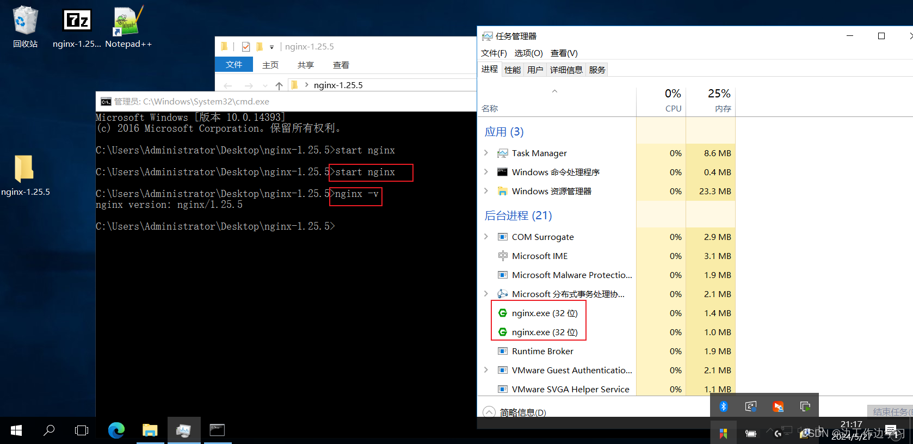
Task: Open the Windows Start menu
Action: click(x=16, y=430)
